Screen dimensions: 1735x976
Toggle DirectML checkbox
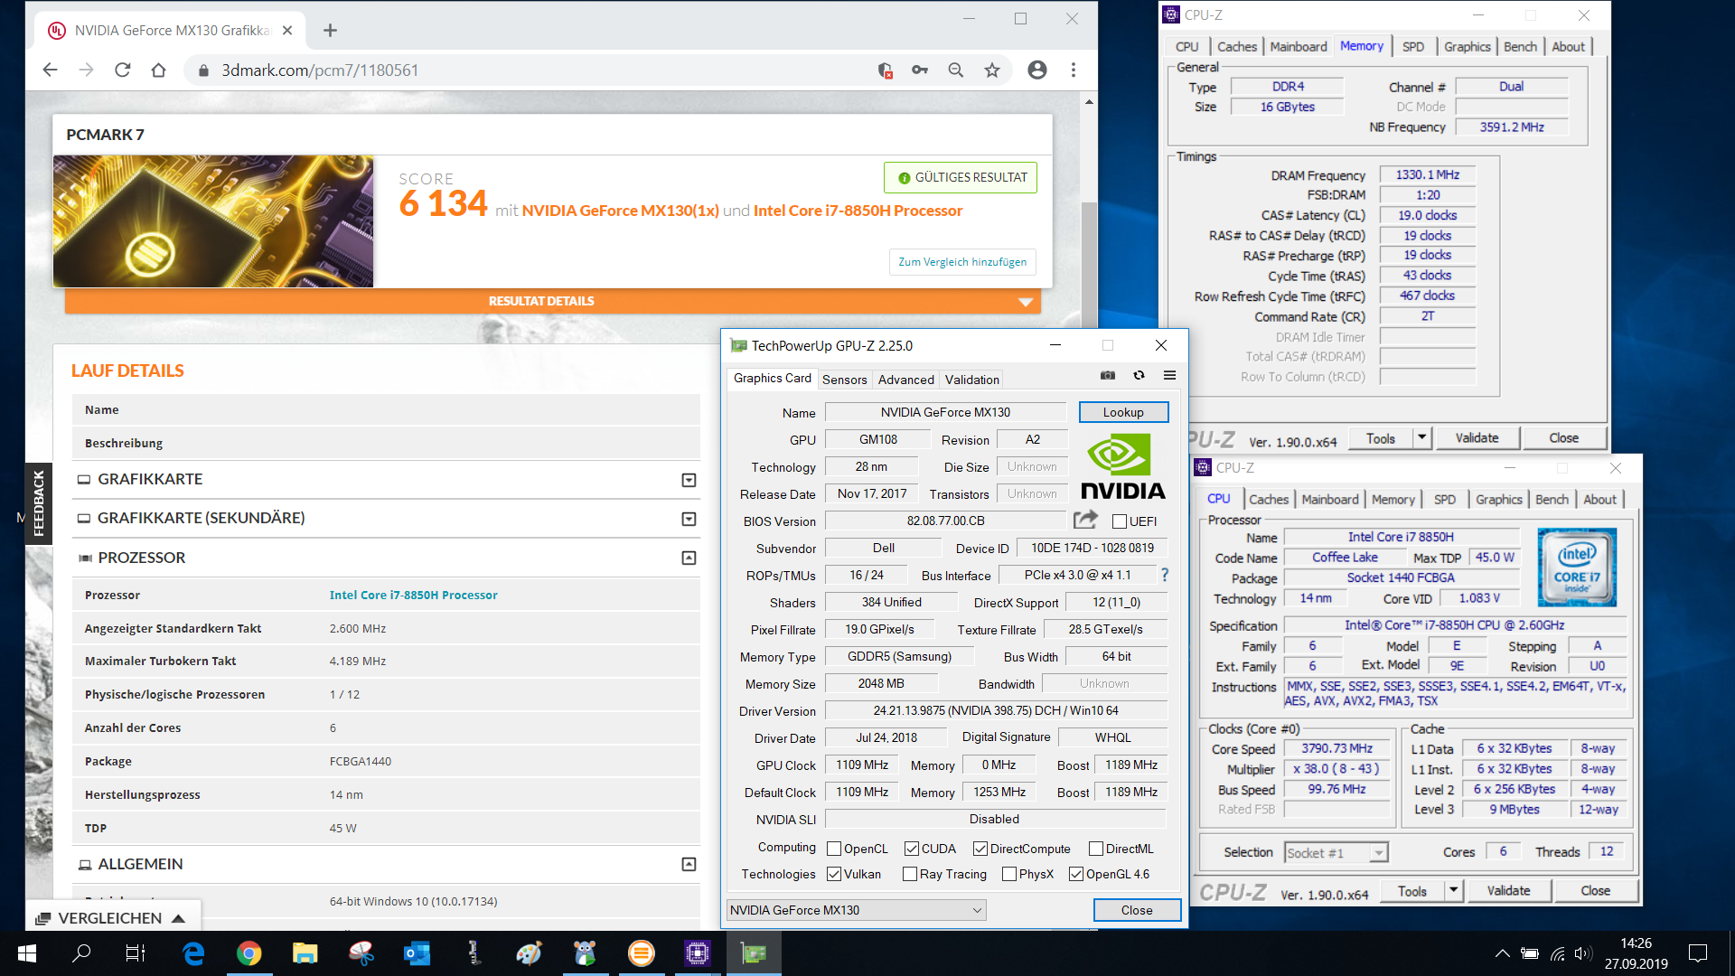[1096, 849]
